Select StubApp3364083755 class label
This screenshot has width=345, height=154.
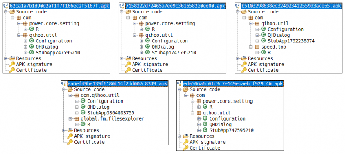pos(110,113)
